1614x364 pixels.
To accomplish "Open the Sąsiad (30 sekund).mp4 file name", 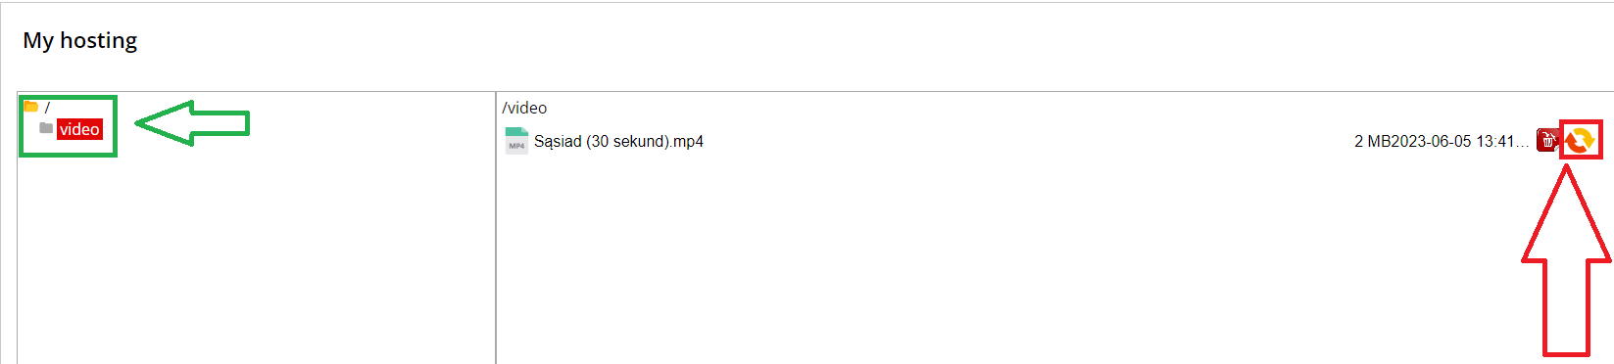I will tap(618, 141).
